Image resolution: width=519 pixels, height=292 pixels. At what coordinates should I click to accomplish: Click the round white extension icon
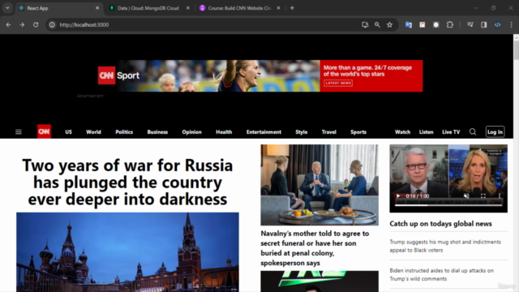click(436, 25)
